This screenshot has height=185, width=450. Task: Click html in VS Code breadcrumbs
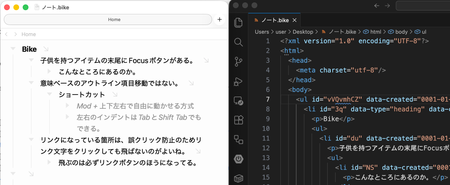pos(376,32)
